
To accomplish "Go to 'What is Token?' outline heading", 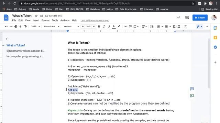I will (x=16, y=45).
